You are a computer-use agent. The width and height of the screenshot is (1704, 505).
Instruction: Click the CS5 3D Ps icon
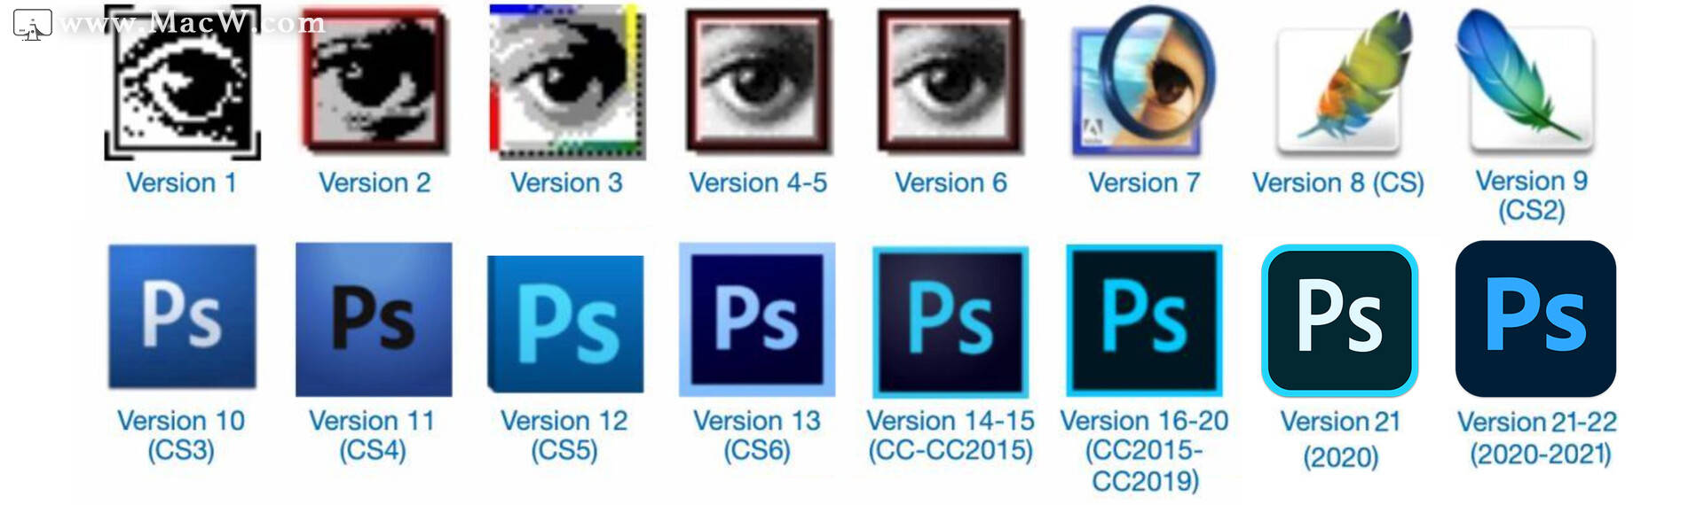tap(565, 323)
